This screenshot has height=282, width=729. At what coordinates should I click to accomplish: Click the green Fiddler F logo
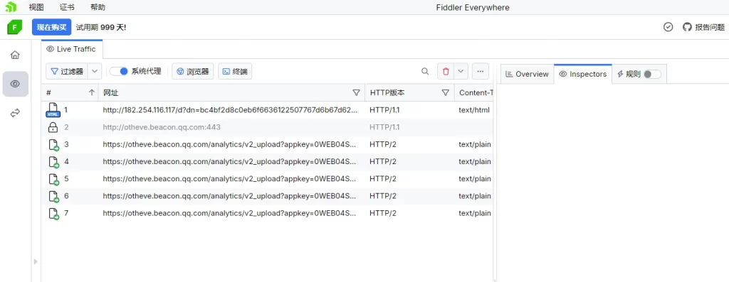(15, 28)
